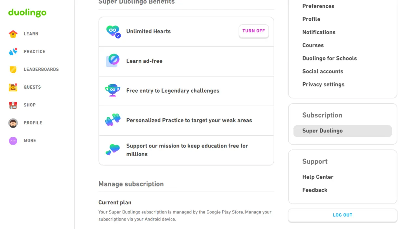Visit the Shop storefront icon
The image size is (416, 229).
pyautogui.click(x=13, y=105)
